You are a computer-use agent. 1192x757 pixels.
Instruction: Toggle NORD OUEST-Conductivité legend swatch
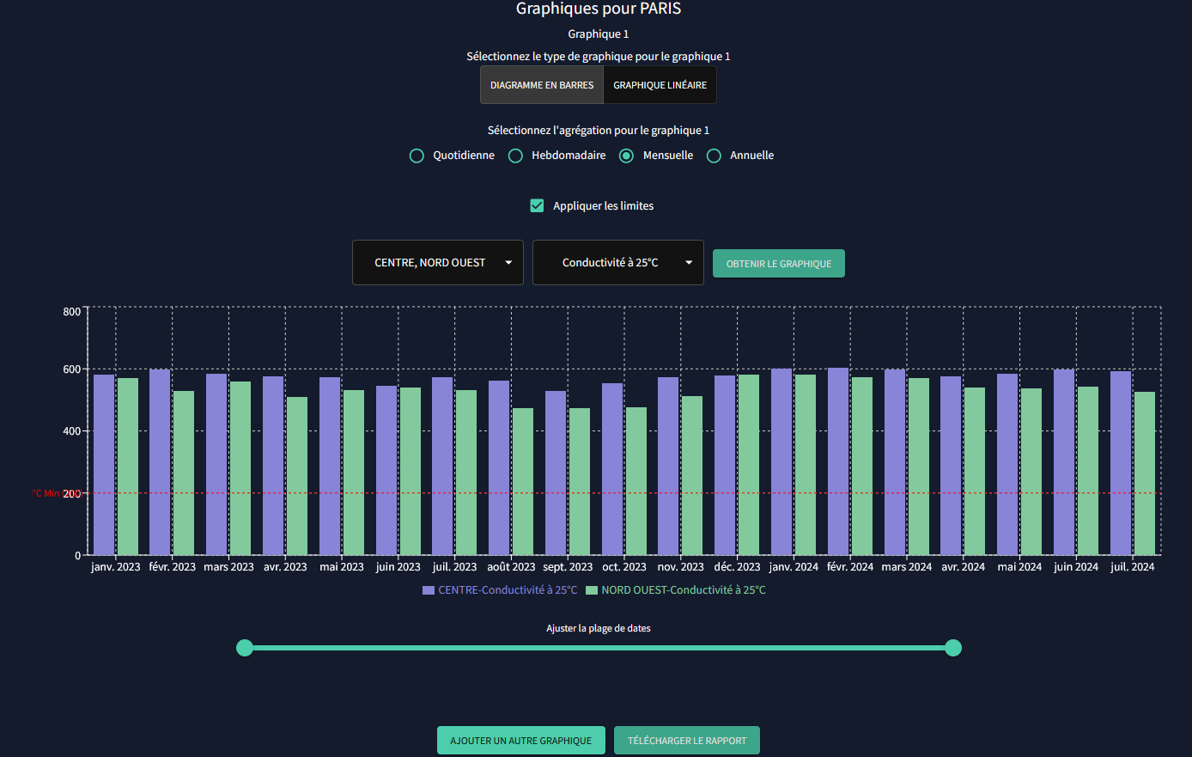(592, 590)
